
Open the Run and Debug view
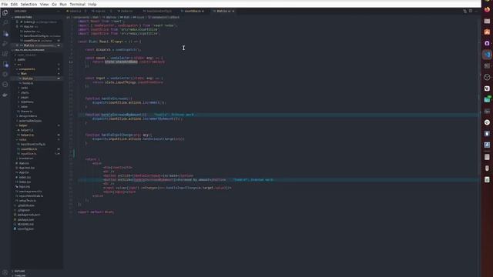(5, 44)
